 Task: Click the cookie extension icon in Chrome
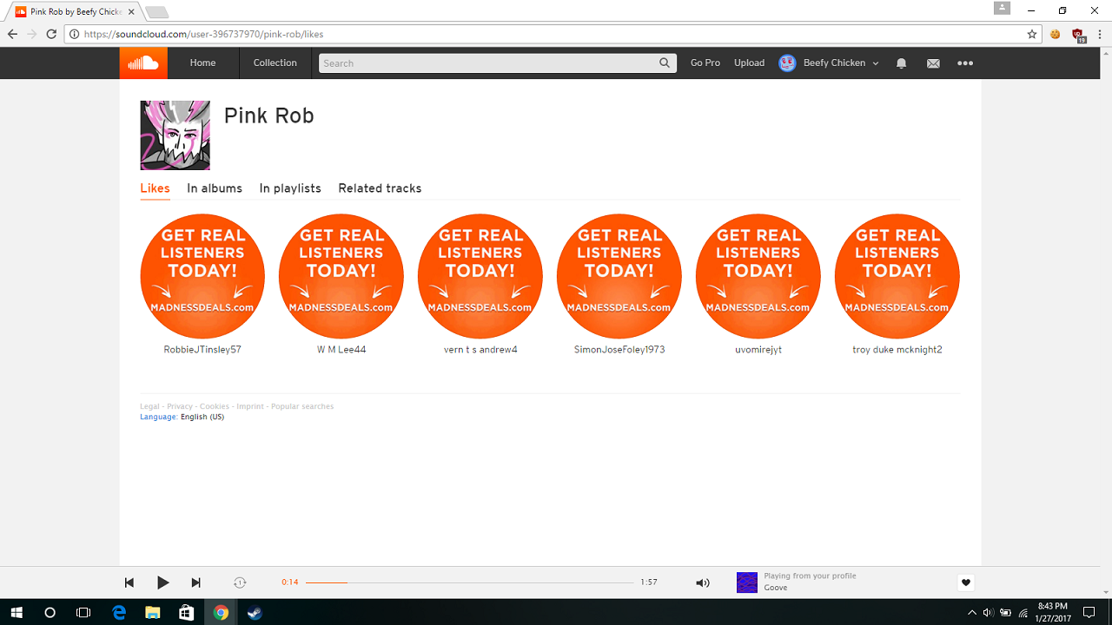1055,34
